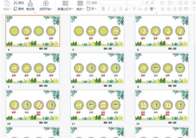Select slide 5 thumbnail

pos(97,31)
